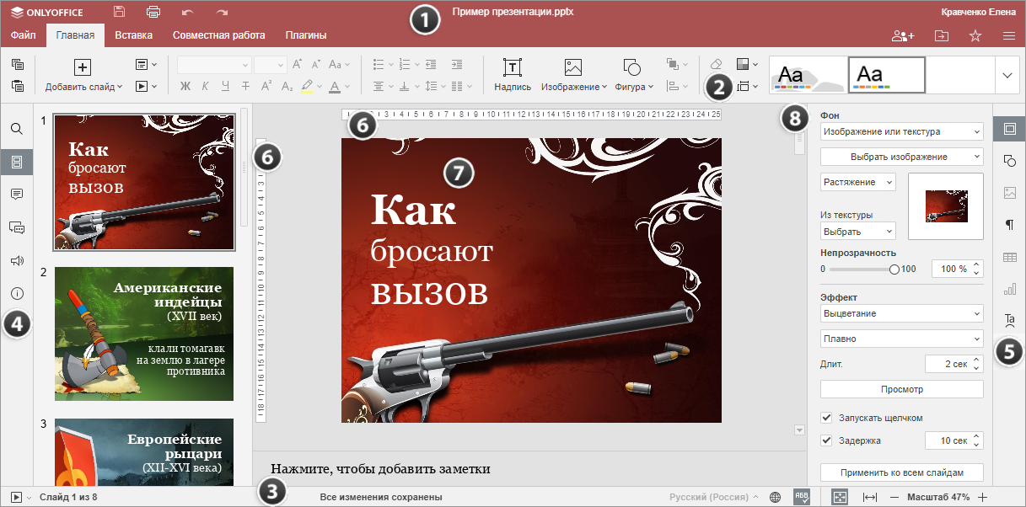
Task: Open the Search panel in left sidebar
Action: (17, 129)
